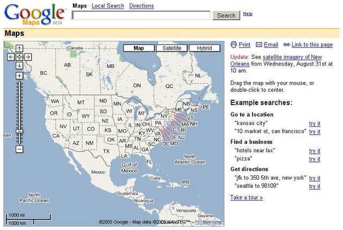Click in the search text field
The height and width of the screenshot is (230, 343).
pyautogui.click(x=141, y=16)
